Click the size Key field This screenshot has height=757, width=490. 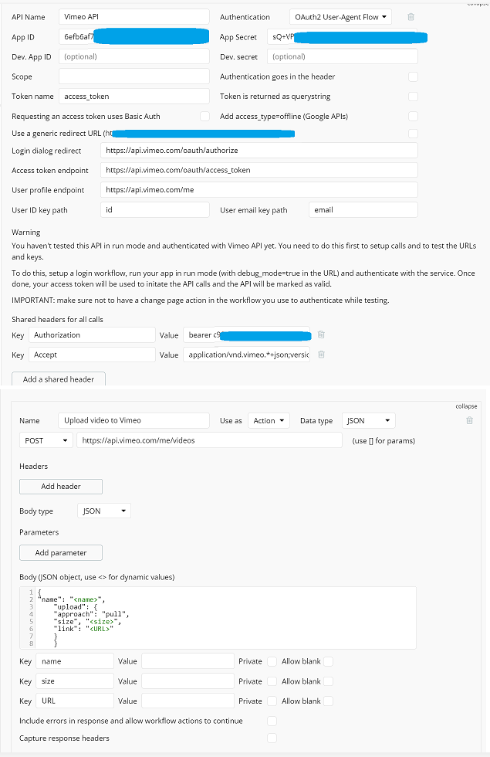point(75,681)
